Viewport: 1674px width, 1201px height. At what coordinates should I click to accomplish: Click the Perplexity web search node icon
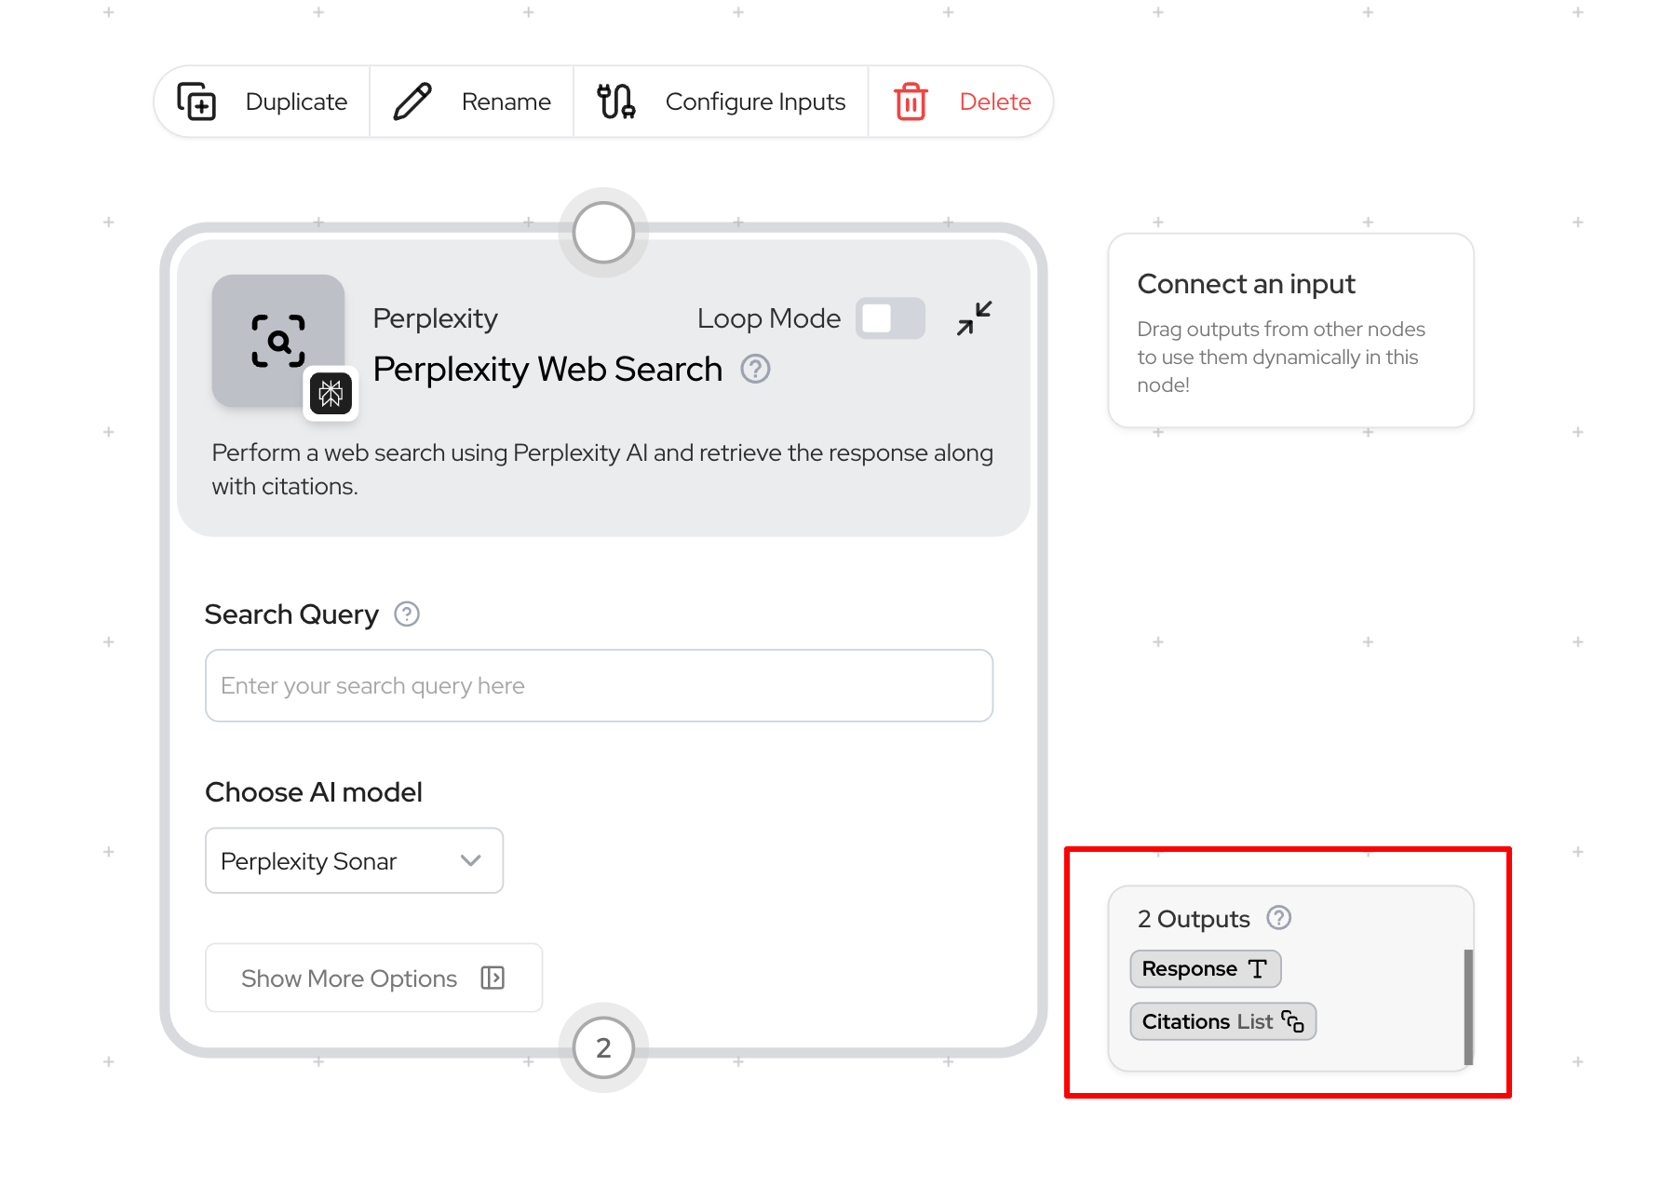[x=278, y=341]
